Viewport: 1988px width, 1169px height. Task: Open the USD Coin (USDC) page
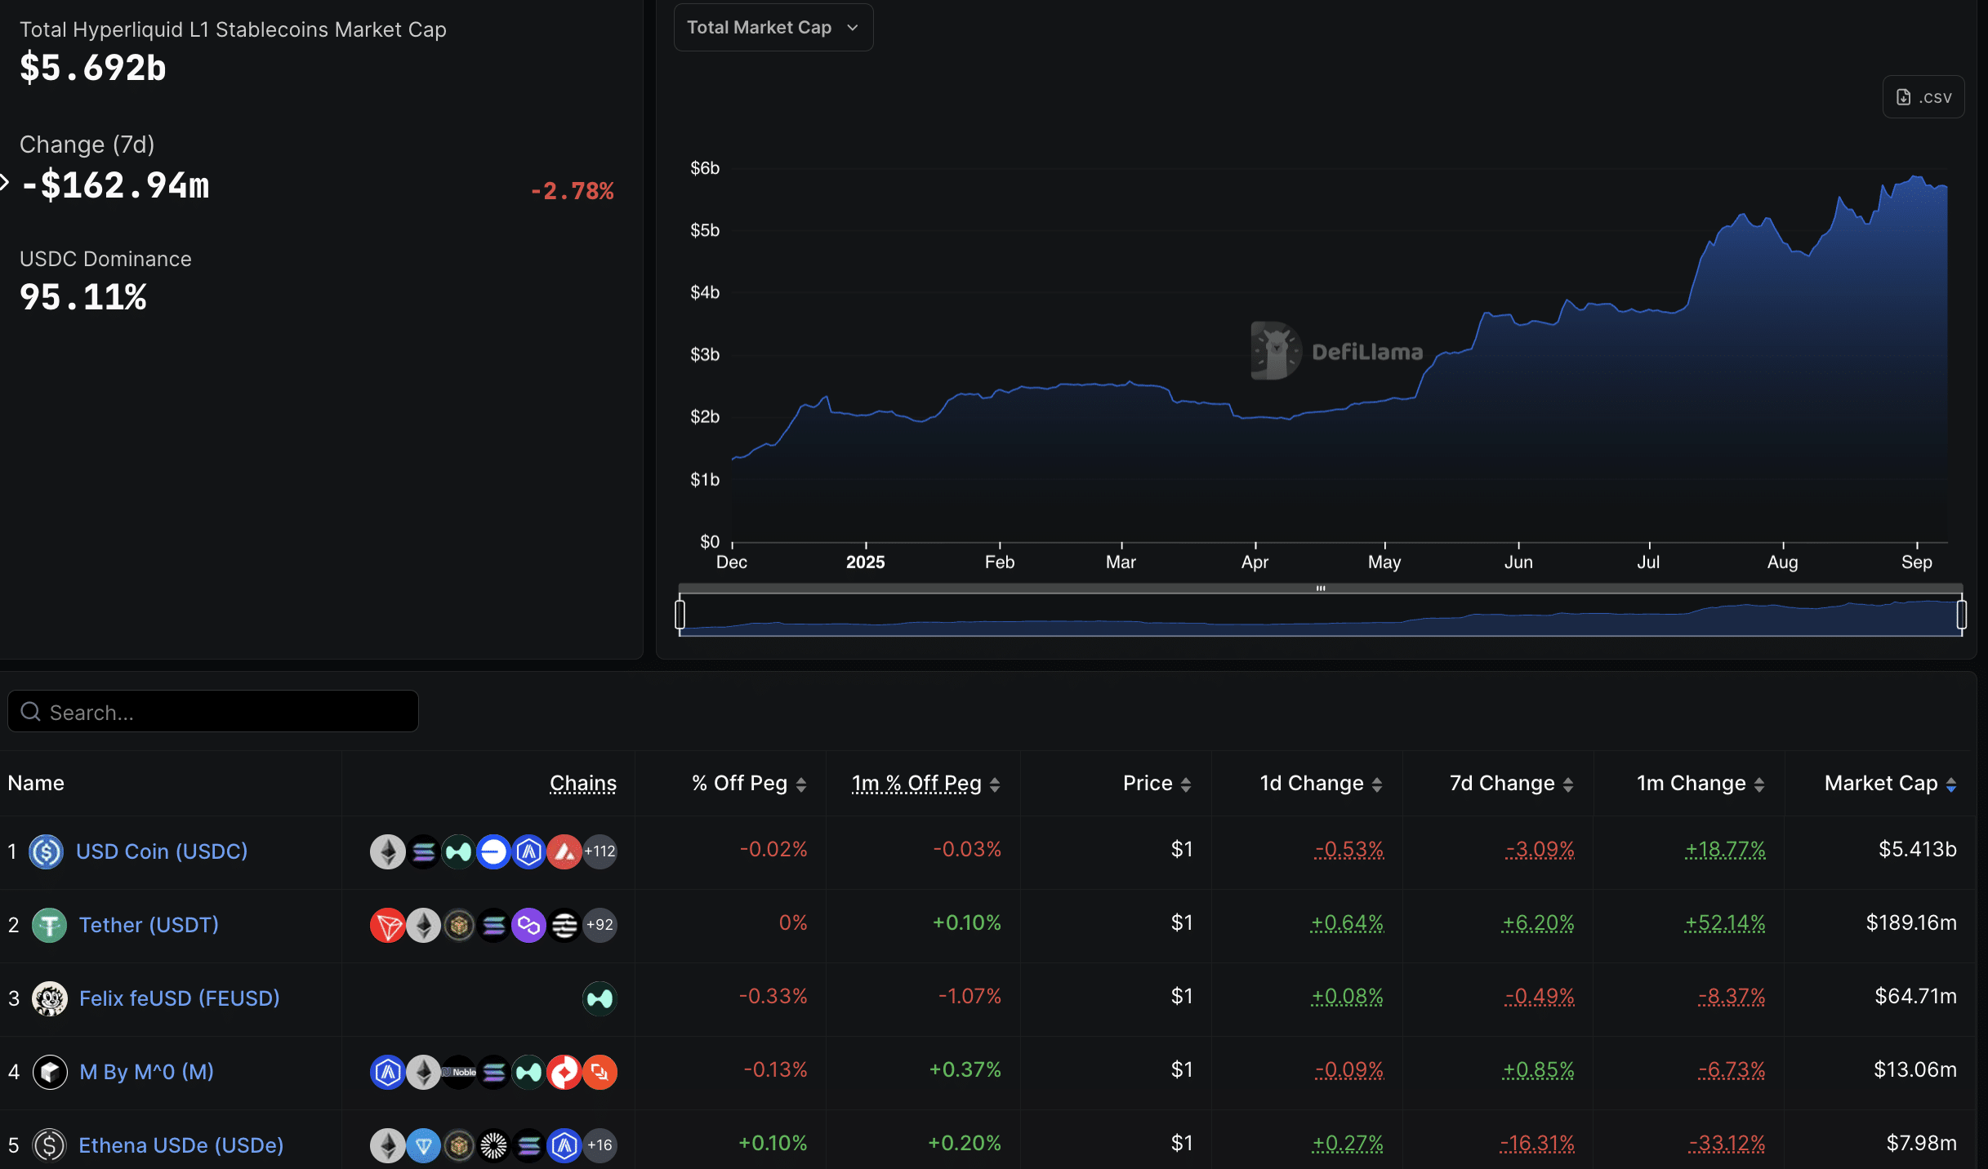tap(161, 851)
